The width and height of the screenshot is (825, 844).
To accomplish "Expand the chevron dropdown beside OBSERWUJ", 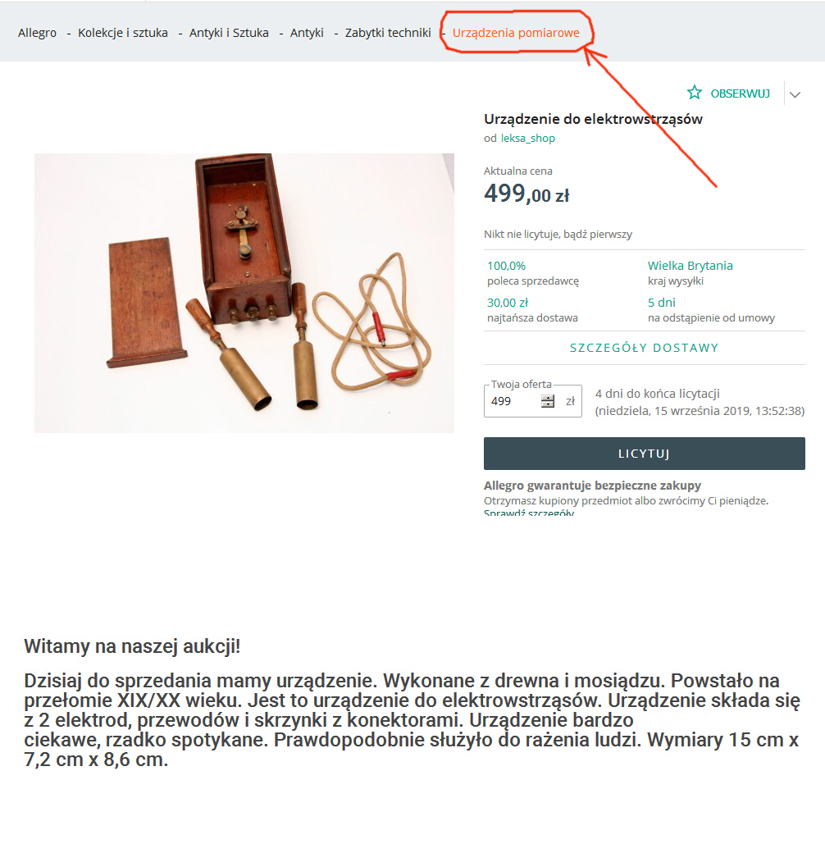I will pos(795,94).
